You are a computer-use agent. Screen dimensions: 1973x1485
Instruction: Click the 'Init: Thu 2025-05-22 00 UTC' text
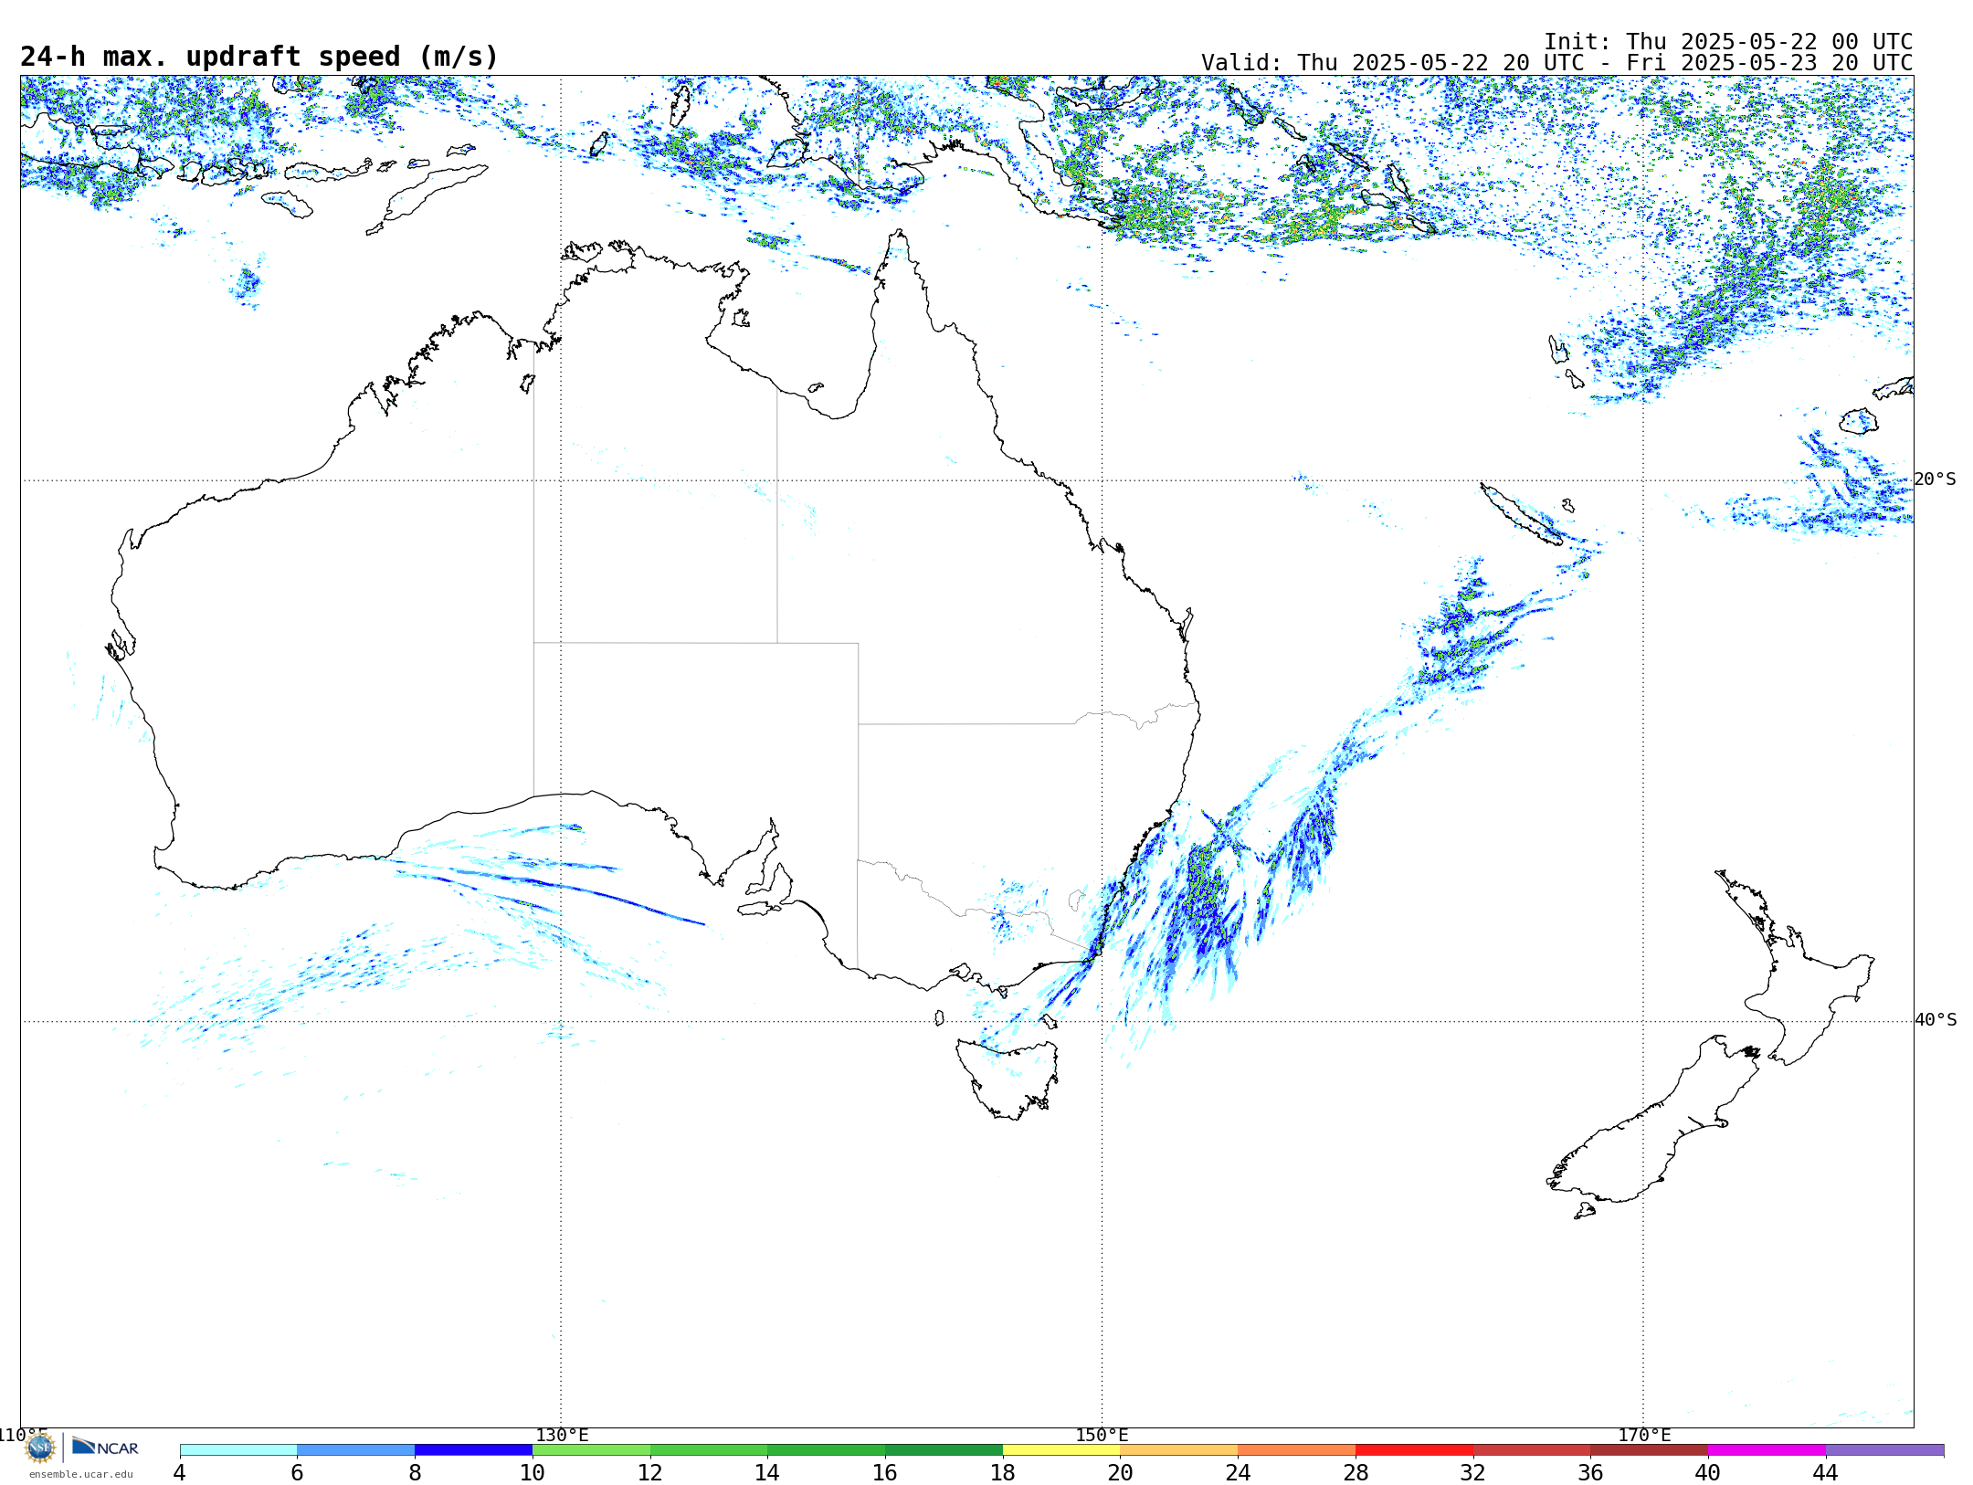click(1728, 42)
